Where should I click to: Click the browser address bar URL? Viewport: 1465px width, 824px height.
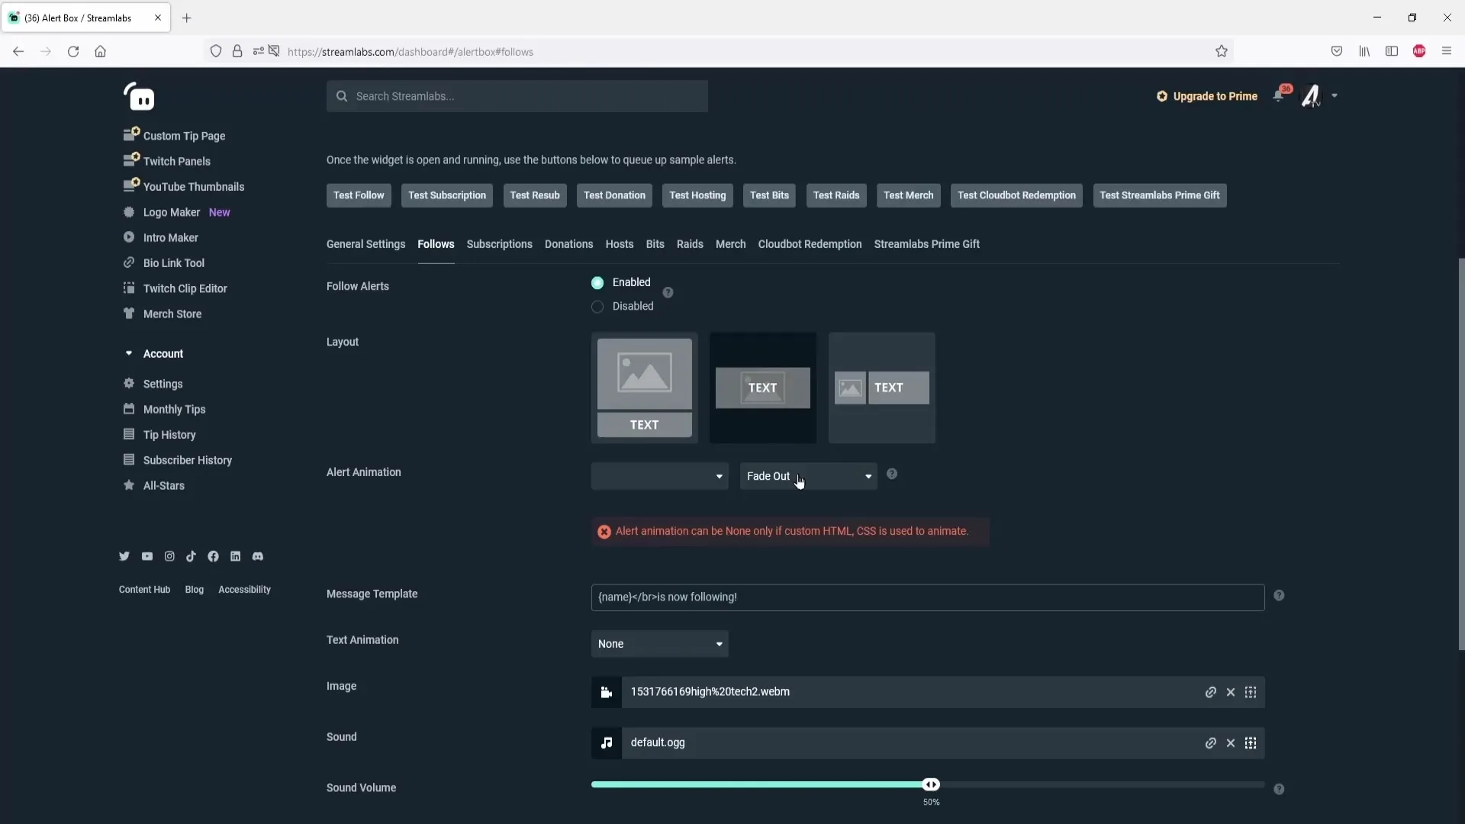pyautogui.click(x=411, y=52)
